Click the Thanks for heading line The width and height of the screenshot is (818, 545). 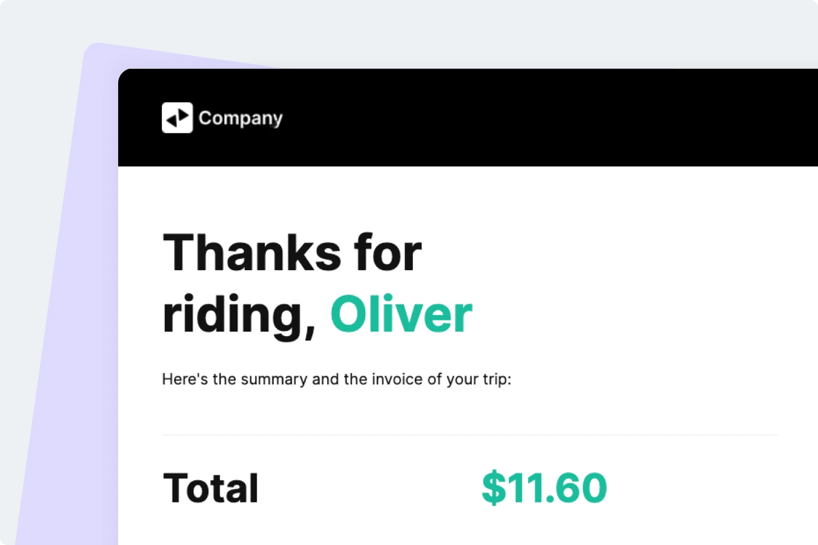point(292,253)
